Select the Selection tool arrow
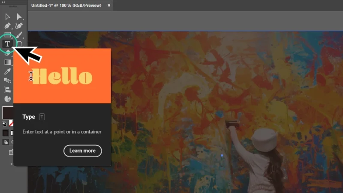Screen dimensions: 343x193 (x=7, y=17)
